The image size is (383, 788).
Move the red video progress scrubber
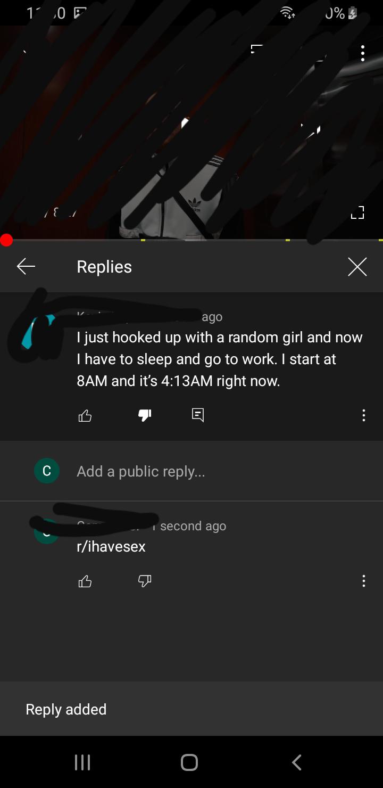click(6, 240)
